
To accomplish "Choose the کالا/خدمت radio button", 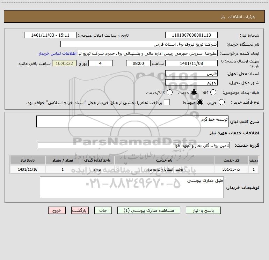I will point(169,92).
